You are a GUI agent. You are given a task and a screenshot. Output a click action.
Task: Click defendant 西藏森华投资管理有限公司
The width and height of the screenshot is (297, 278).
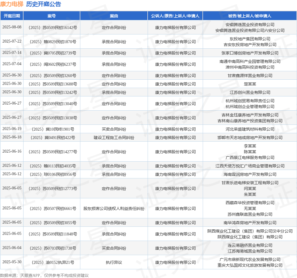click(250, 203)
